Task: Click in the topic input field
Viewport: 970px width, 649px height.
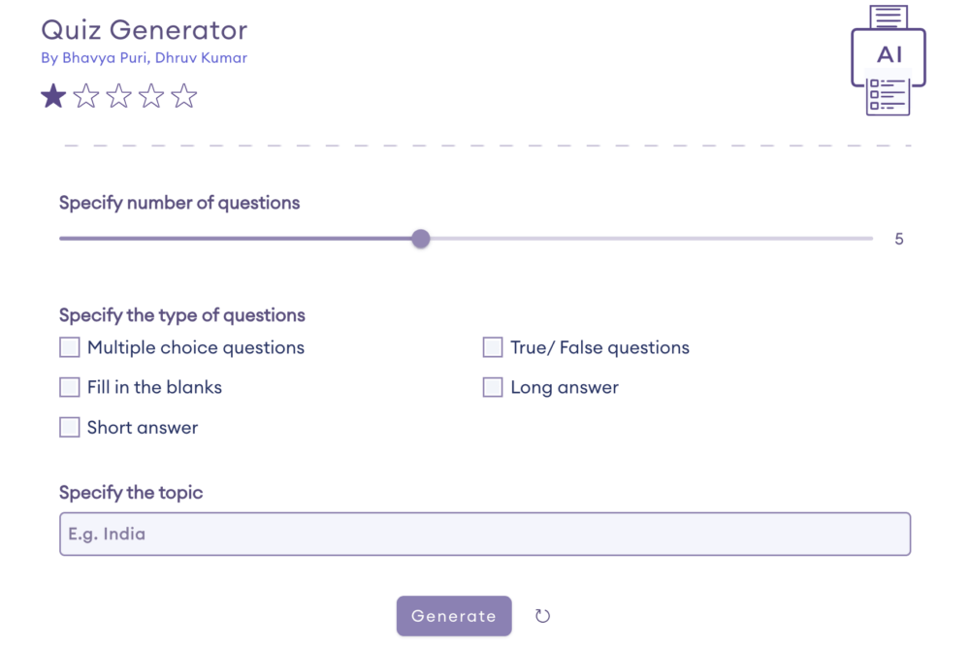Action: tap(485, 534)
